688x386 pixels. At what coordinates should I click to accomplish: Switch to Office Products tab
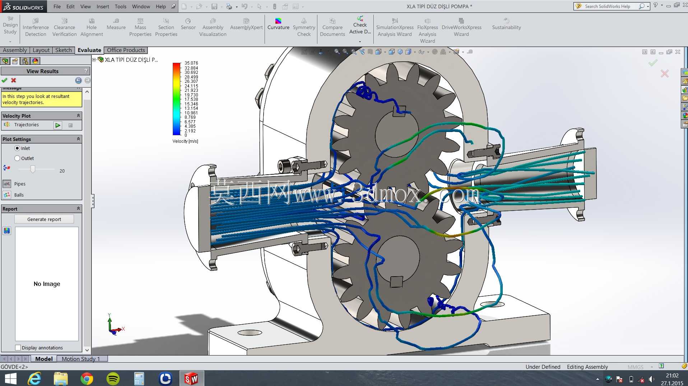(x=126, y=50)
